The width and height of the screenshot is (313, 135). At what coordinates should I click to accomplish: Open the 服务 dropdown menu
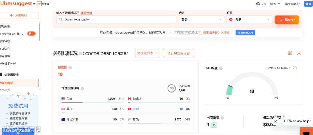coord(275,4)
